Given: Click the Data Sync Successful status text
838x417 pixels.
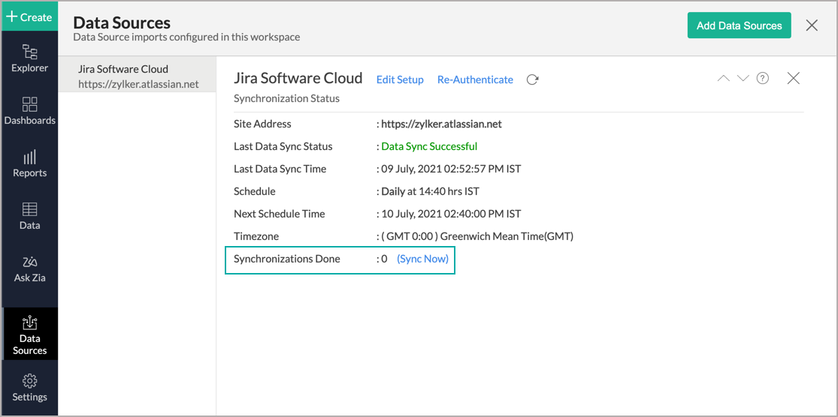Looking at the screenshot, I should tap(429, 146).
